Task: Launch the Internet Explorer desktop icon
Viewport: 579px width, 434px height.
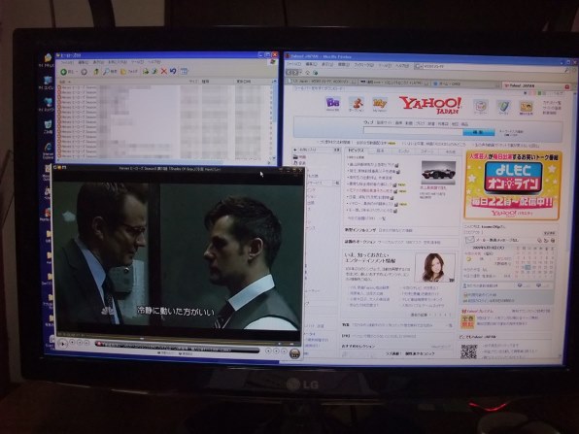Action: [x=48, y=150]
